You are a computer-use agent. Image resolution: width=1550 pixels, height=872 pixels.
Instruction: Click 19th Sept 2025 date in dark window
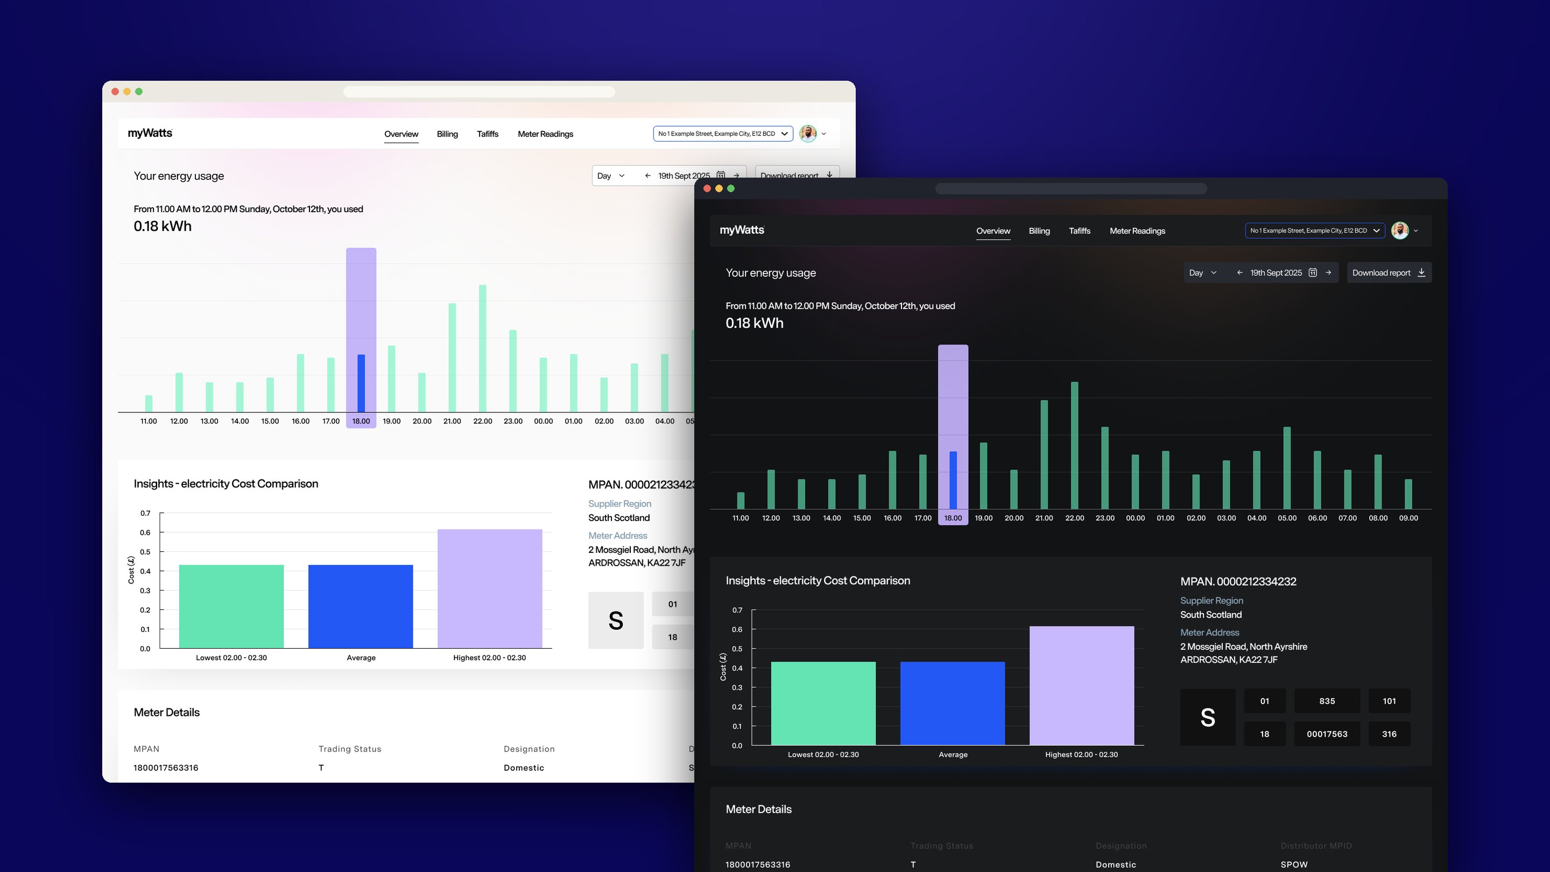1276,272
